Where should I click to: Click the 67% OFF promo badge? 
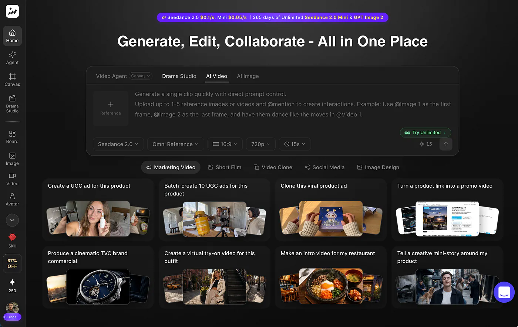point(12,263)
